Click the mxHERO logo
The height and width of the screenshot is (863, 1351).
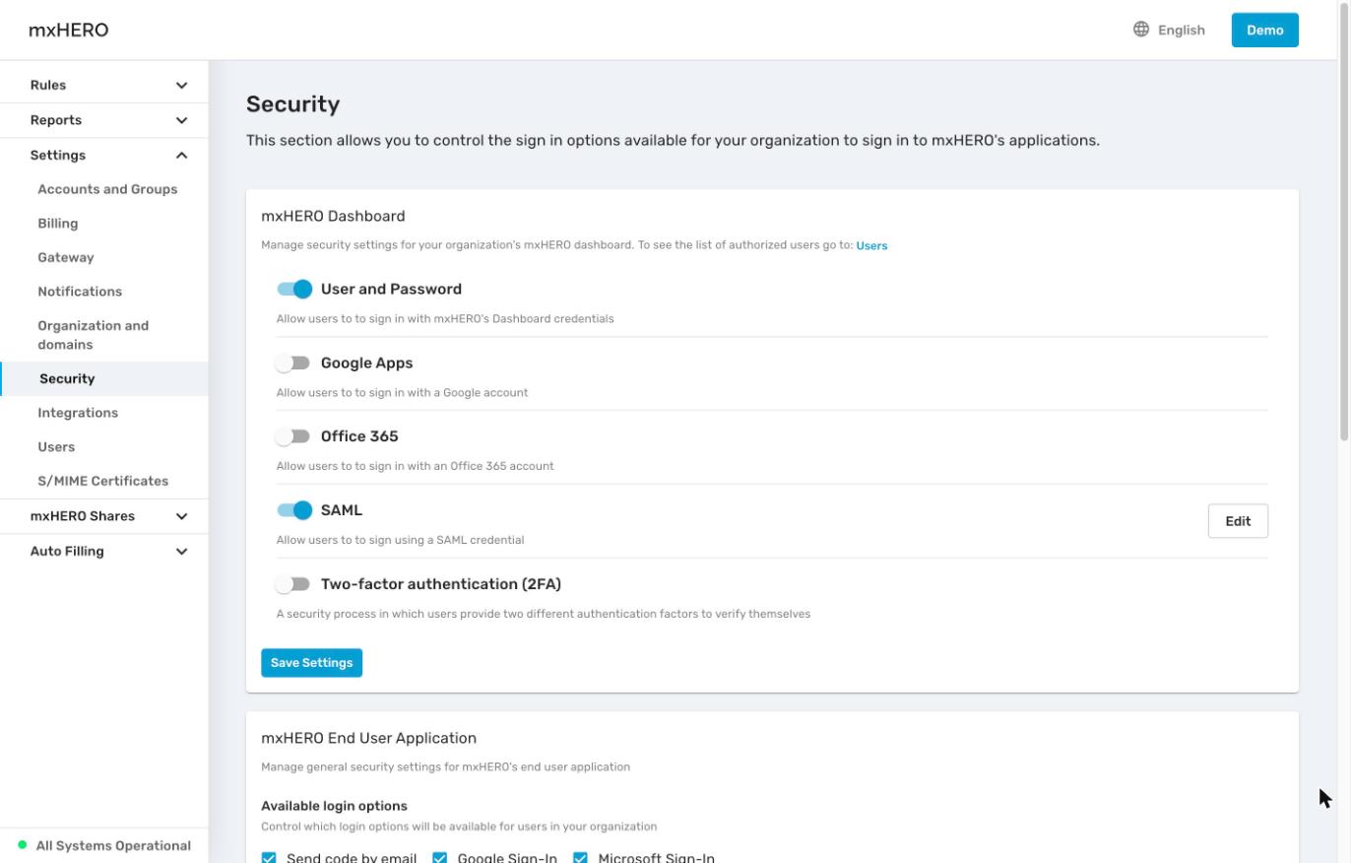[69, 30]
